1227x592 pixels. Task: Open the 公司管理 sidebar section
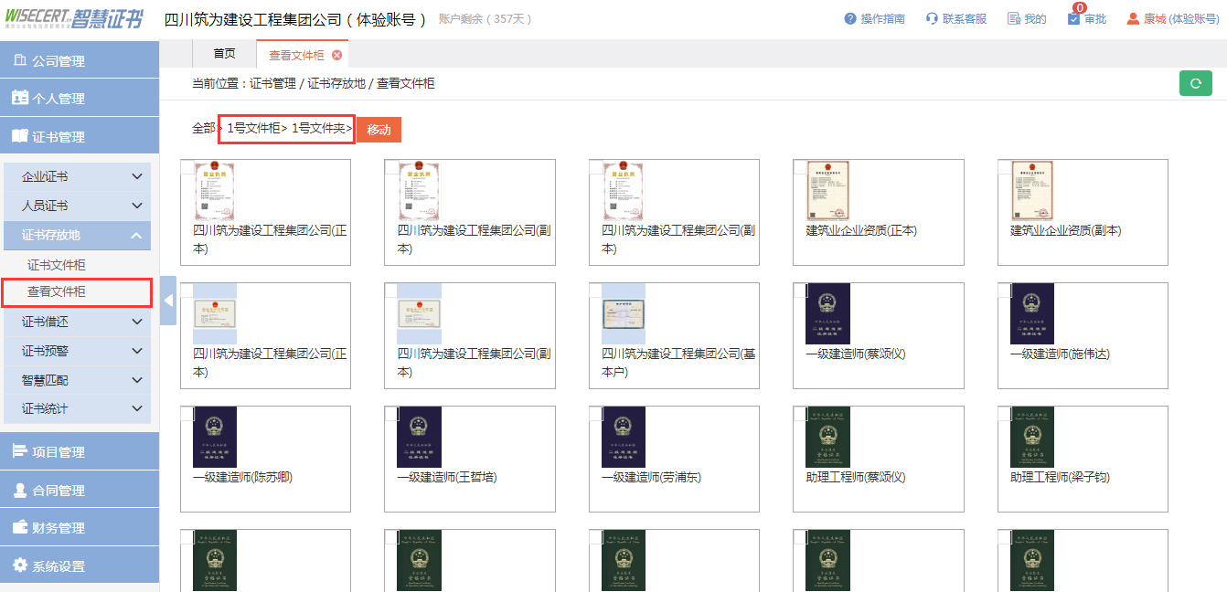pyautogui.click(x=80, y=60)
